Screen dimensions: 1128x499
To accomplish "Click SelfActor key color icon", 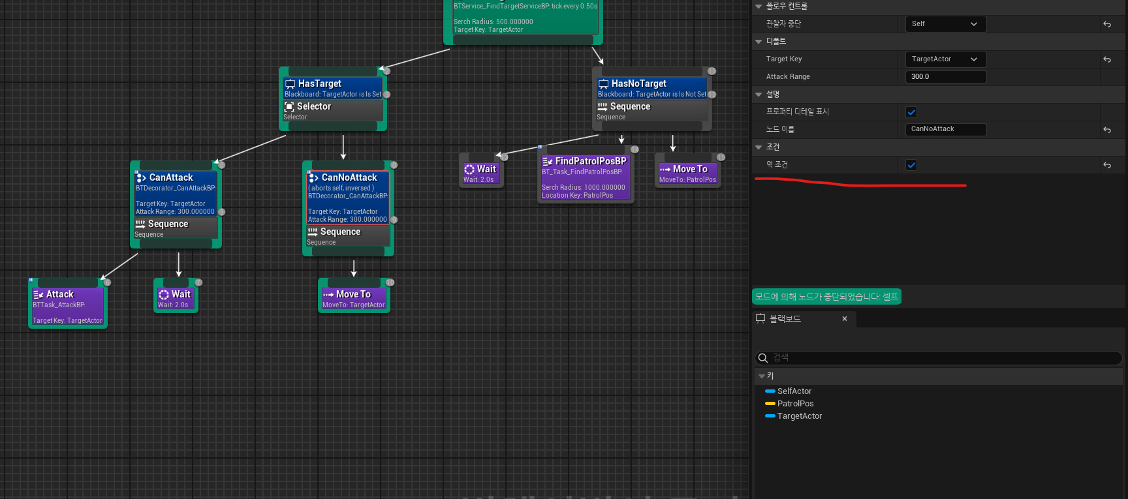I will [770, 391].
